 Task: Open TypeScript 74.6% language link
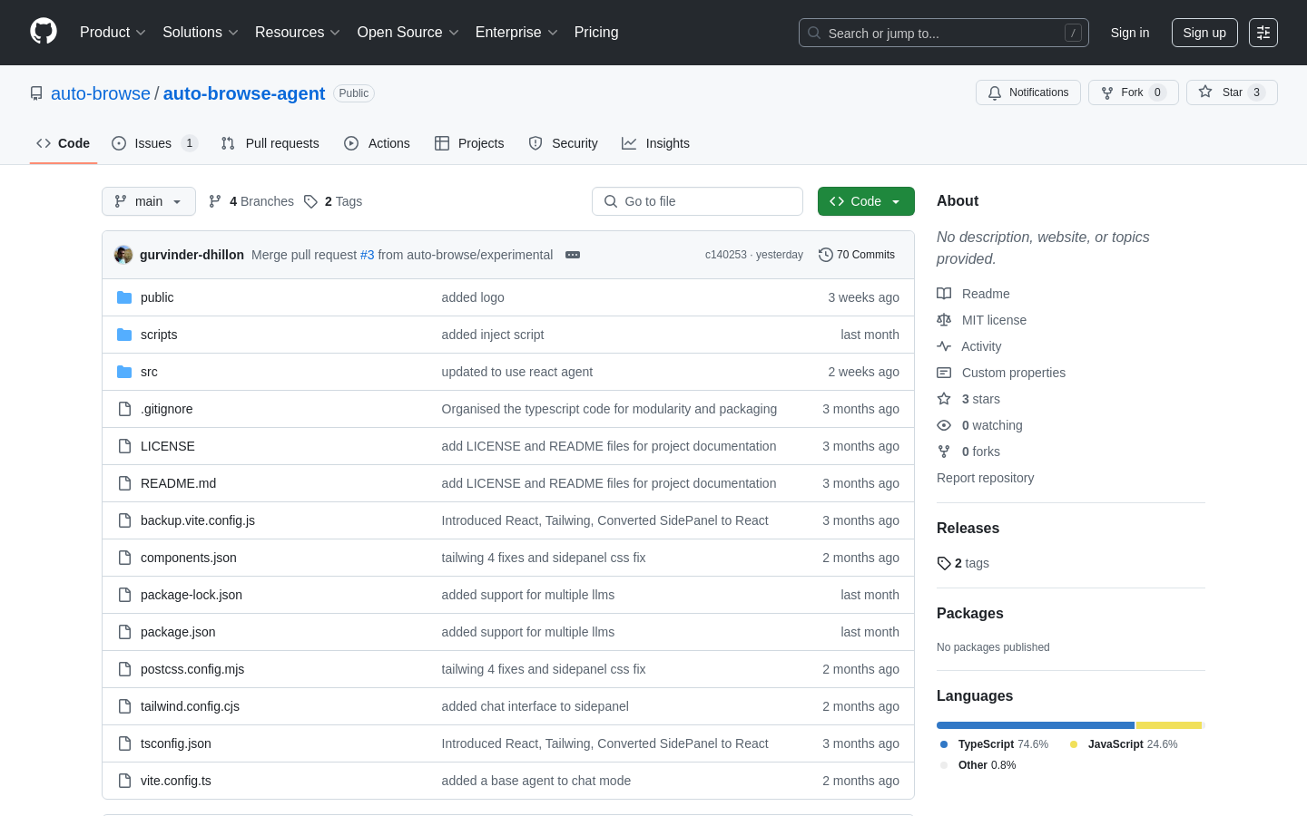pyautogui.click(x=995, y=744)
